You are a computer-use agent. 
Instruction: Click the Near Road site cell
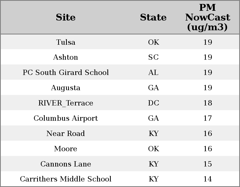66,133
